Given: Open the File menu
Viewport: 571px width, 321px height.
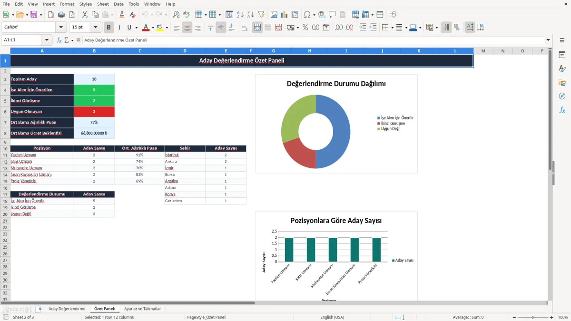Looking at the screenshot, I should tap(6, 4).
